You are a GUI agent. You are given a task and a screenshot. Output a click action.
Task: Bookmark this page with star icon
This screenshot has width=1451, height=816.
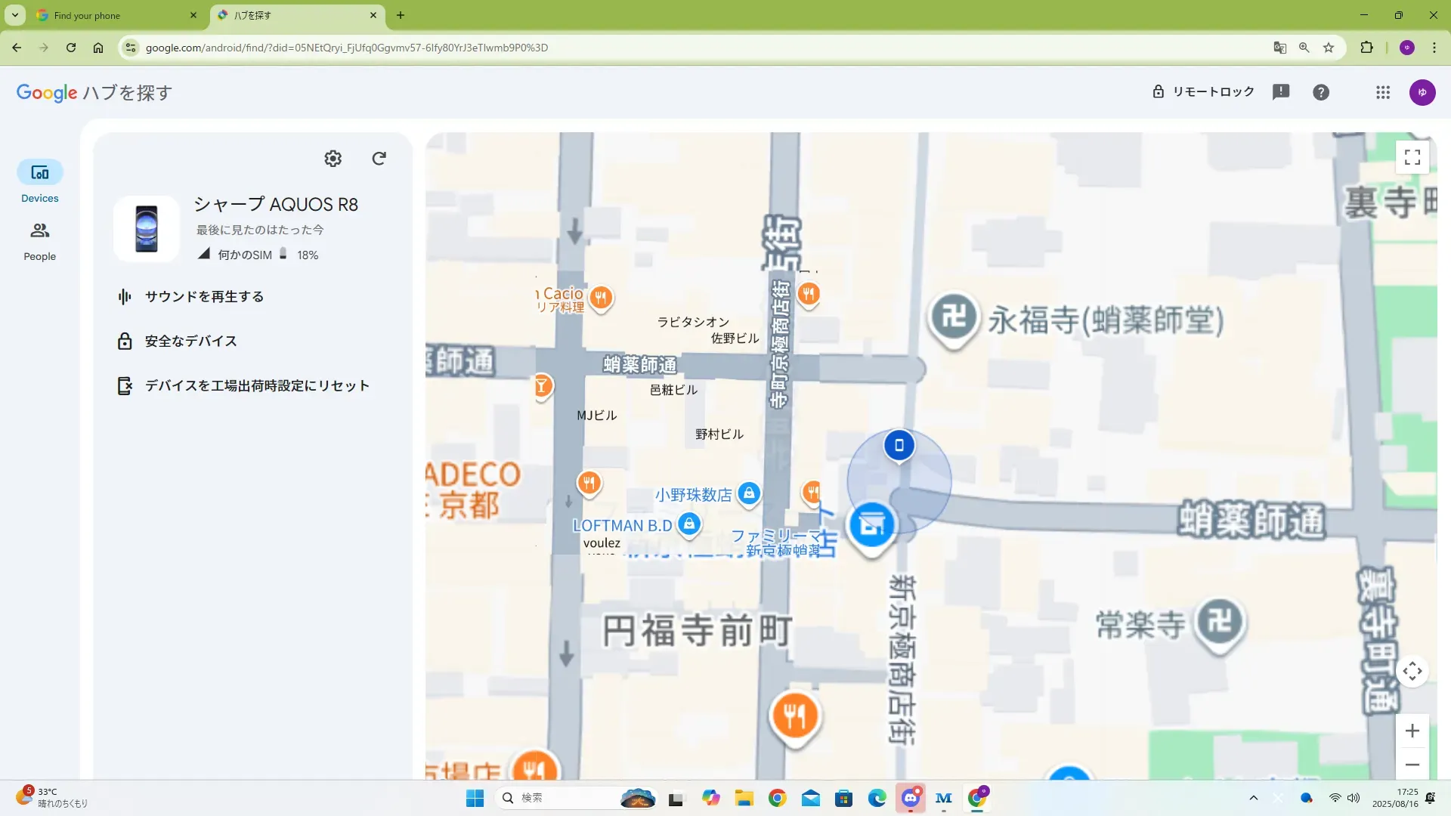click(1328, 48)
